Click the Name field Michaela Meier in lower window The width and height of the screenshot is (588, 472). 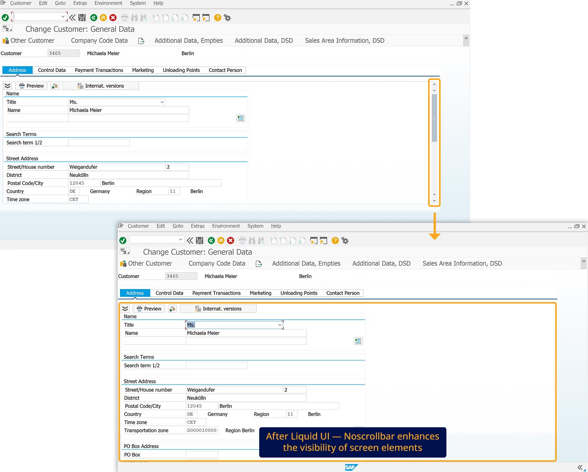(246, 333)
